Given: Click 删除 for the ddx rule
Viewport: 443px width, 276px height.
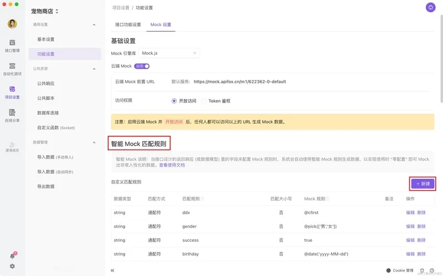Looking at the screenshot, I should click(421, 213).
